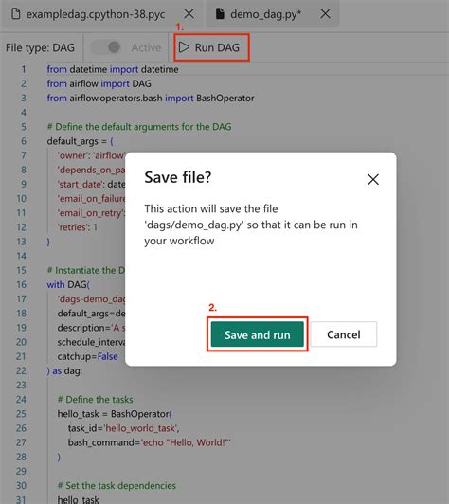Image resolution: width=449 pixels, height=504 pixels.
Task: Place cursor on bash_command line 27
Action: coord(149,442)
